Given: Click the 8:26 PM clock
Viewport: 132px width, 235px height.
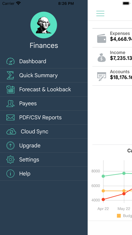Looking at the screenshot, I should pos(66,3).
